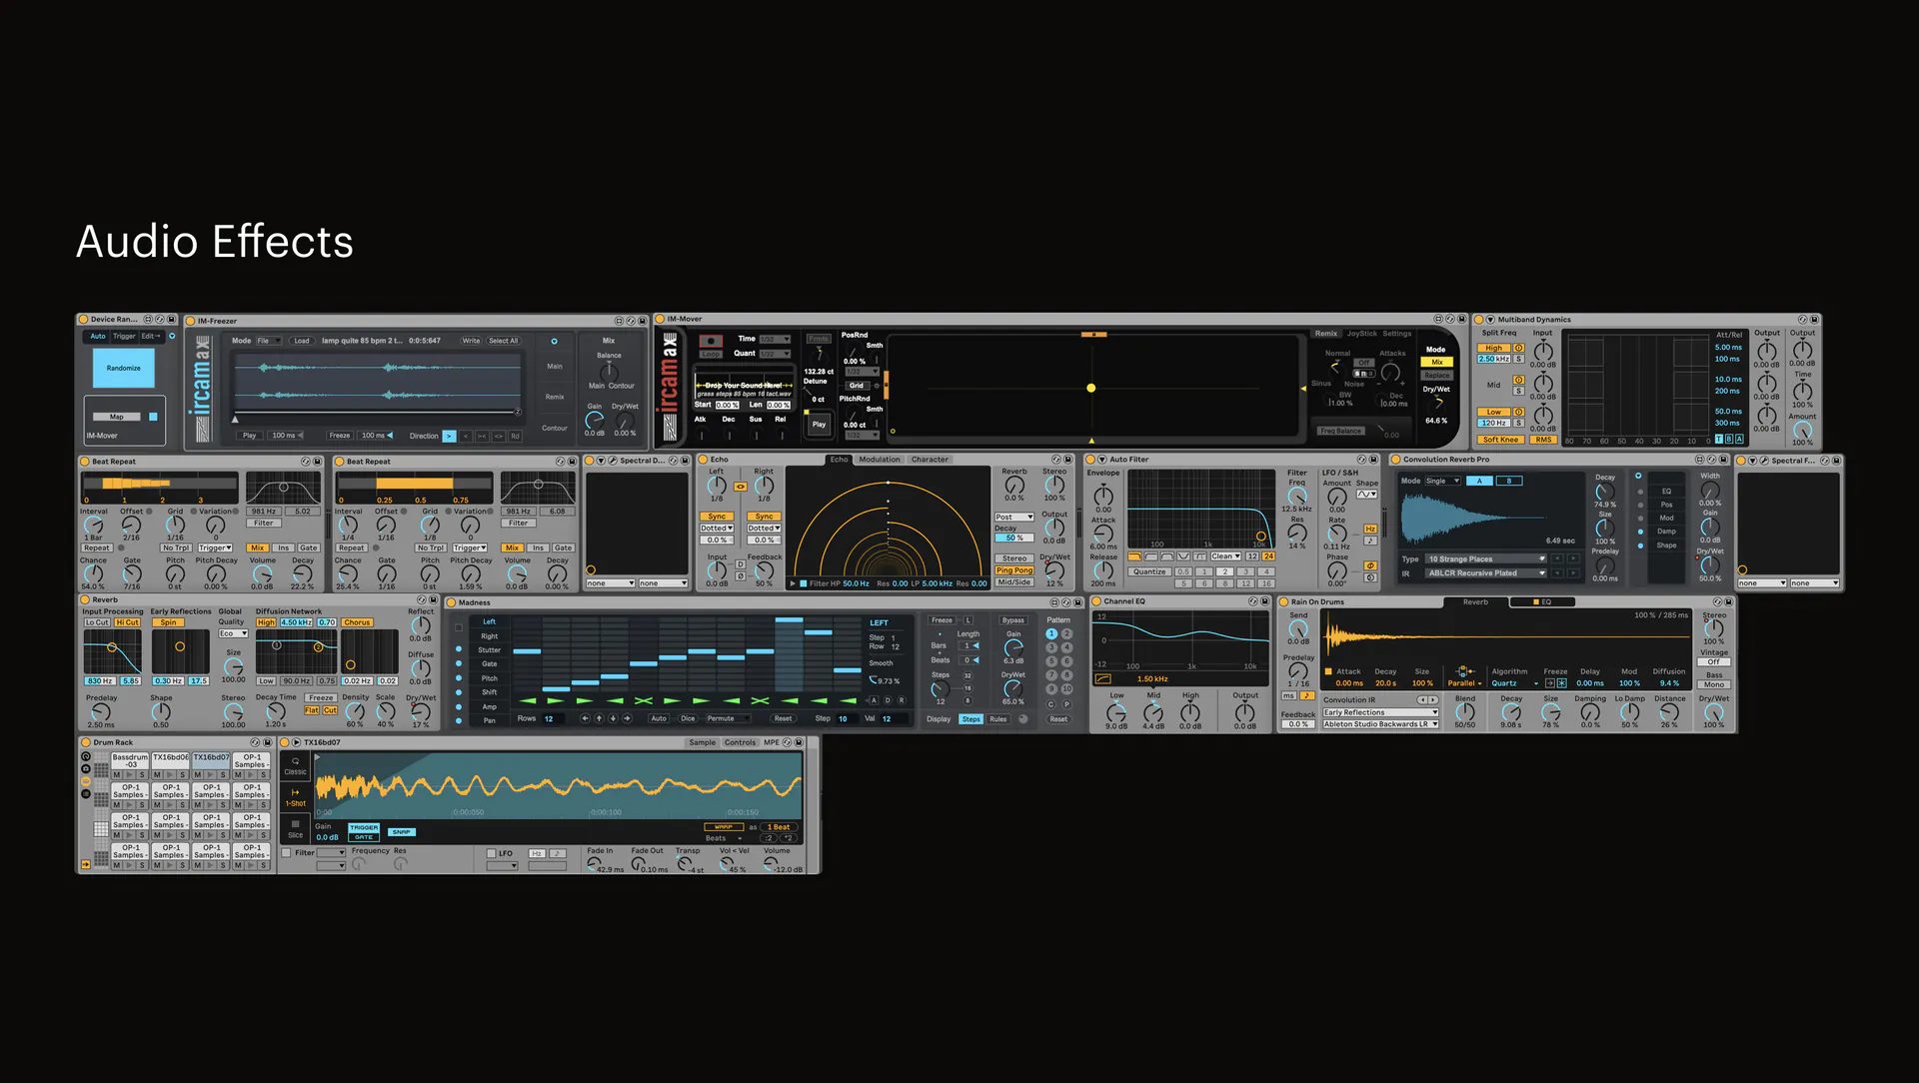Enable the Filter checkbox in TX16bd07
The height and width of the screenshot is (1083, 1919).
287,853
